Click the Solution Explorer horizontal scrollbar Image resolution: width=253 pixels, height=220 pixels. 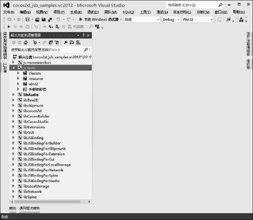click(x=47, y=202)
